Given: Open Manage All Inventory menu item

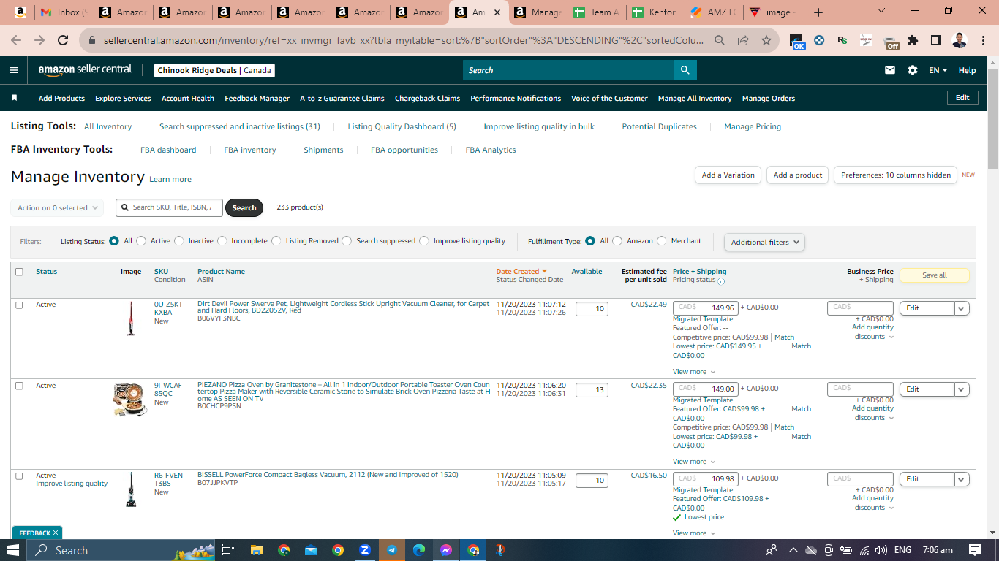Looking at the screenshot, I should point(695,98).
